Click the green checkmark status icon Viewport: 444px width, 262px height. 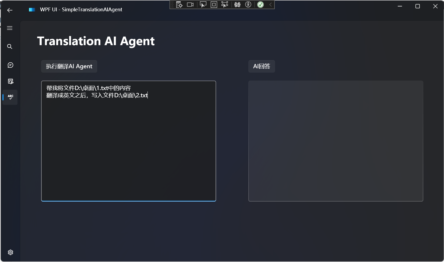coord(260,5)
